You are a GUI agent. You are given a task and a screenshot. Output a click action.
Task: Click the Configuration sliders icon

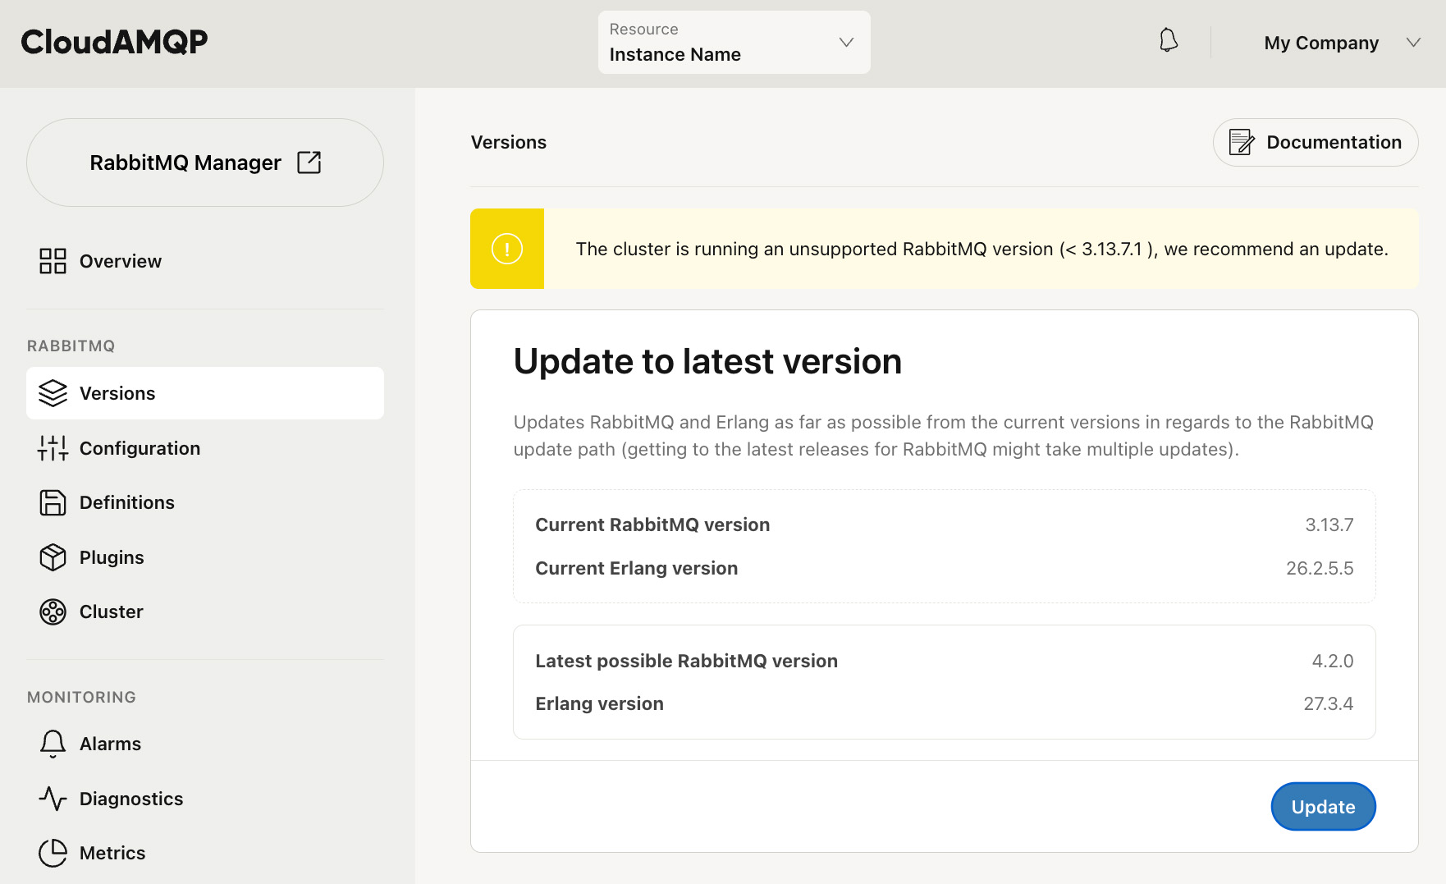(53, 448)
